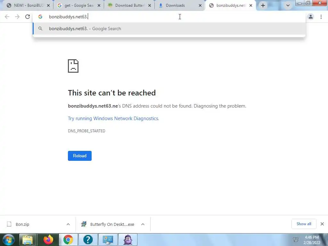Close the get - Google Search tab
The height and width of the screenshot is (246, 328).
coord(99,6)
